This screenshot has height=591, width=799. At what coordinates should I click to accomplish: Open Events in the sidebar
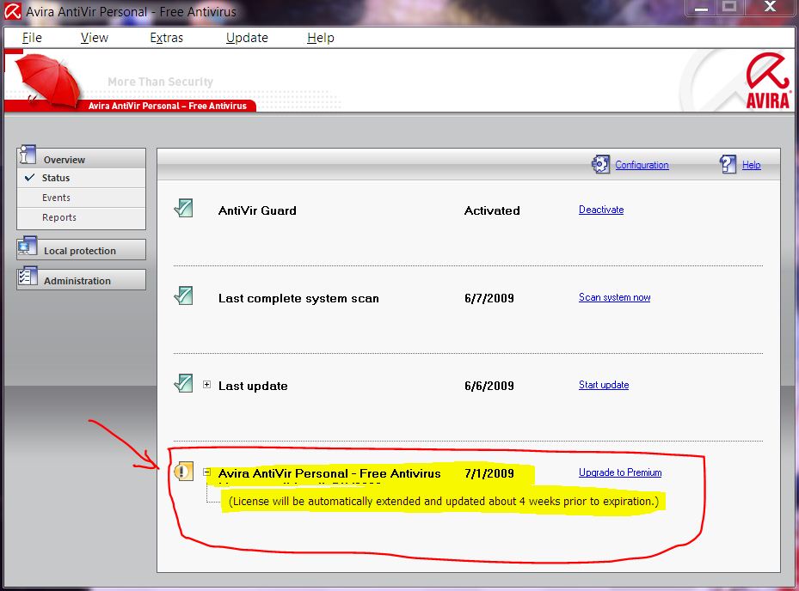(x=82, y=198)
